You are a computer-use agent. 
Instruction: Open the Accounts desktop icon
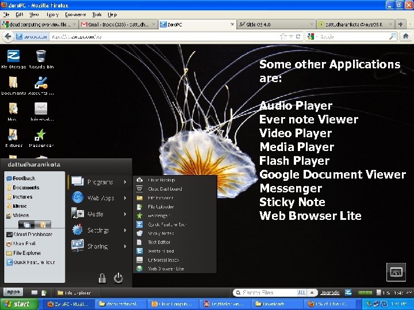point(41,83)
